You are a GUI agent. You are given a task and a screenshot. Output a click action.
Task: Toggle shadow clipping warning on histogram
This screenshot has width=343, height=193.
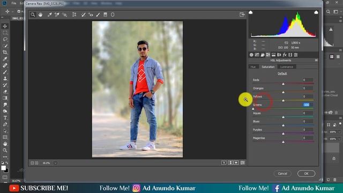point(251,12)
